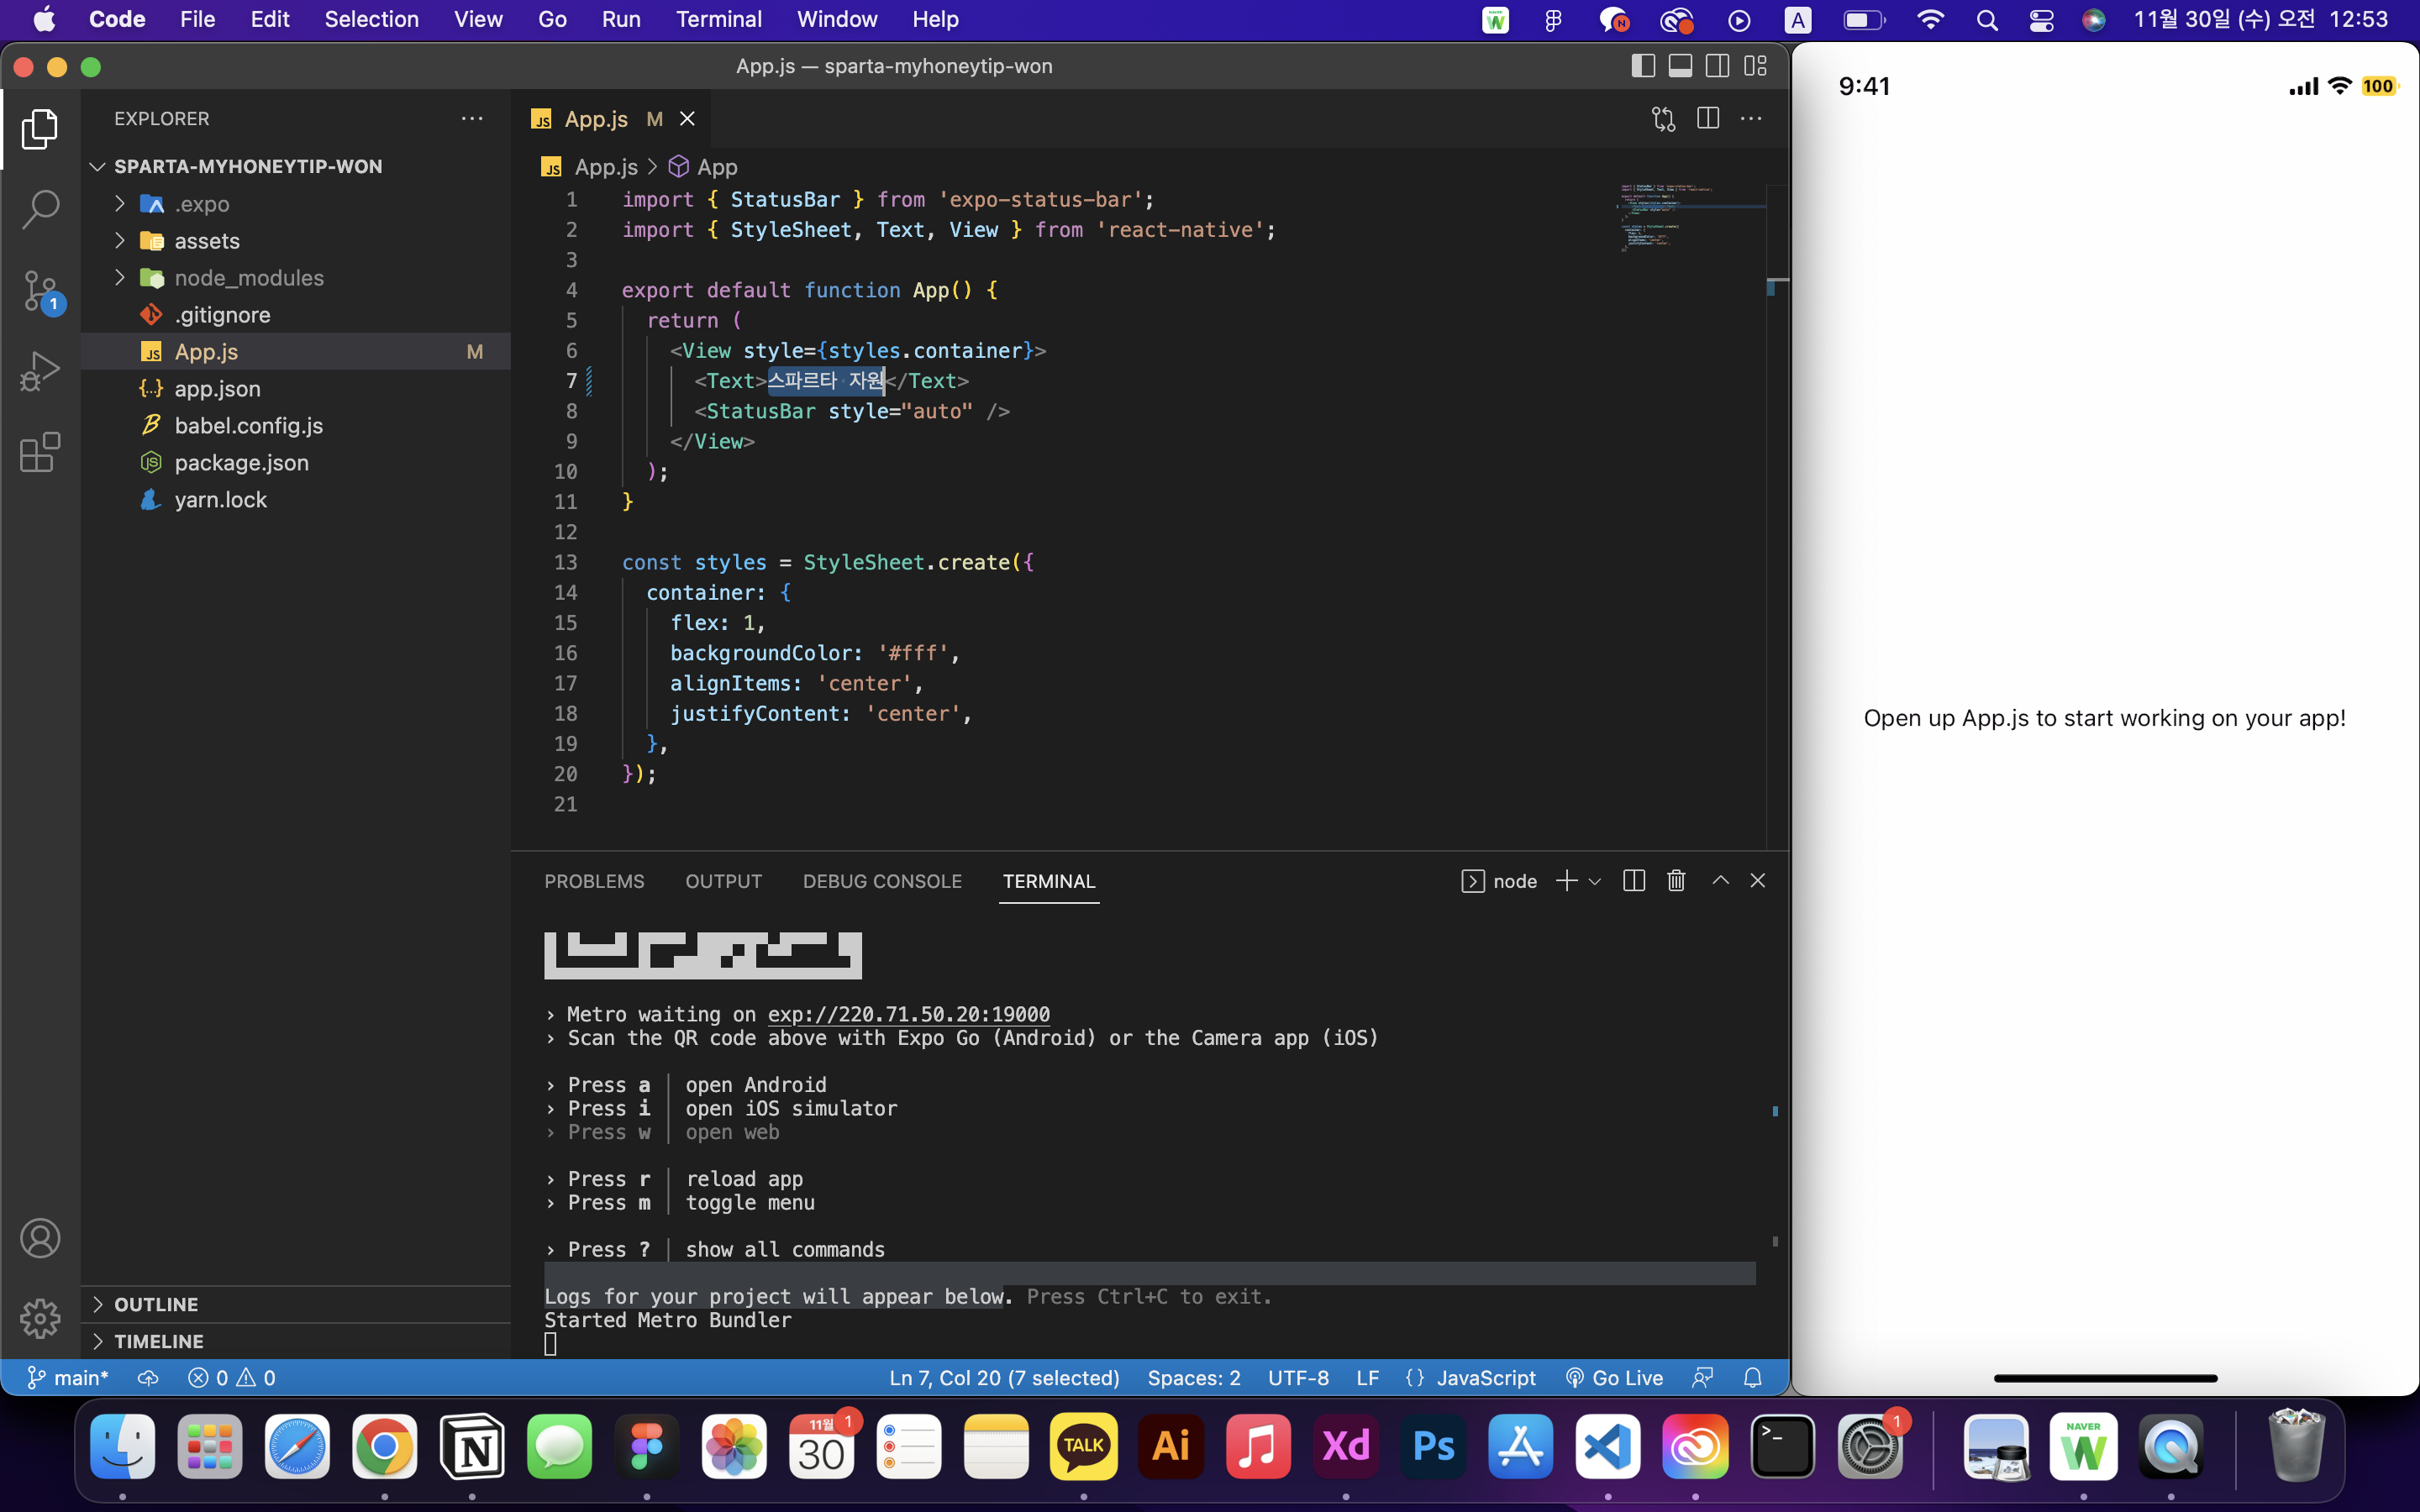Click Open Changes icon in editor toolbar
Screen dimensions: 2420x1512
pyautogui.click(x=1663, y=119)
